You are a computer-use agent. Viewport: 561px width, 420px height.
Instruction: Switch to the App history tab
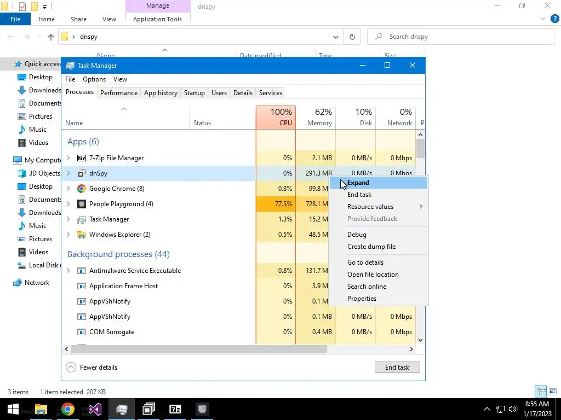pos(161,93)
